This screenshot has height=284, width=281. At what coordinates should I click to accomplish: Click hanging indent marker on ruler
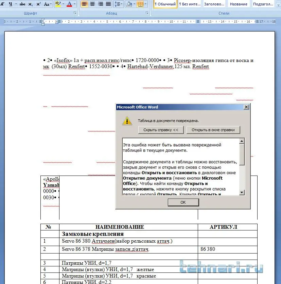[x=43, y=22]
